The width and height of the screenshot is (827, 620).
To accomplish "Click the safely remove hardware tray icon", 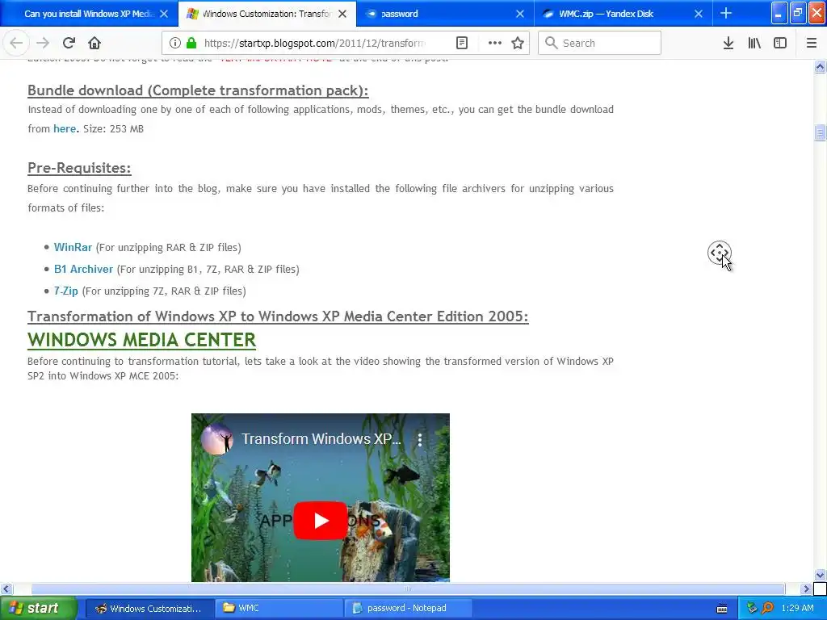I will [752, 609].
